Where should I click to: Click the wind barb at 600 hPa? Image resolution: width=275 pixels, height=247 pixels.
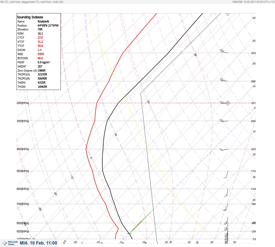click(x=226, y=193)
